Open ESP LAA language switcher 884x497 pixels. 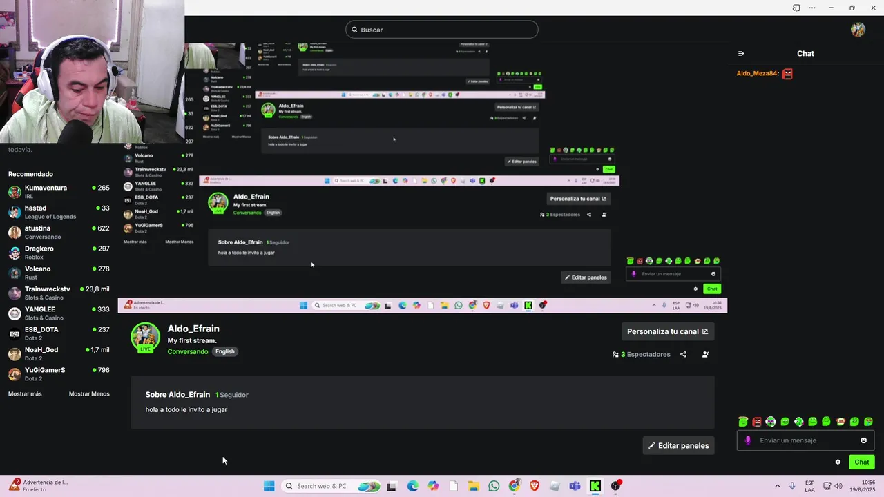click(809, 486)
